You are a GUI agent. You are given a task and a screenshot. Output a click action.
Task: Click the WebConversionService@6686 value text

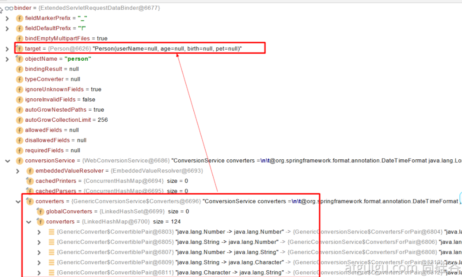tap(126, 161)
